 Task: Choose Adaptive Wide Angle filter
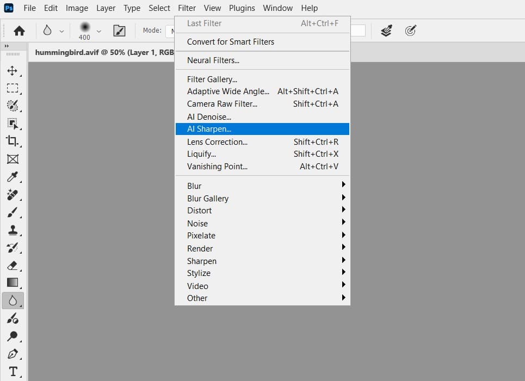coord(262,91)
